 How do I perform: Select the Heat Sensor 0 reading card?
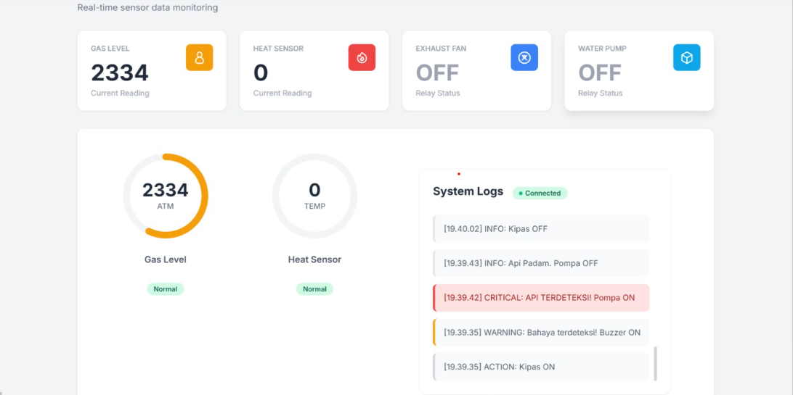point(314,70)
